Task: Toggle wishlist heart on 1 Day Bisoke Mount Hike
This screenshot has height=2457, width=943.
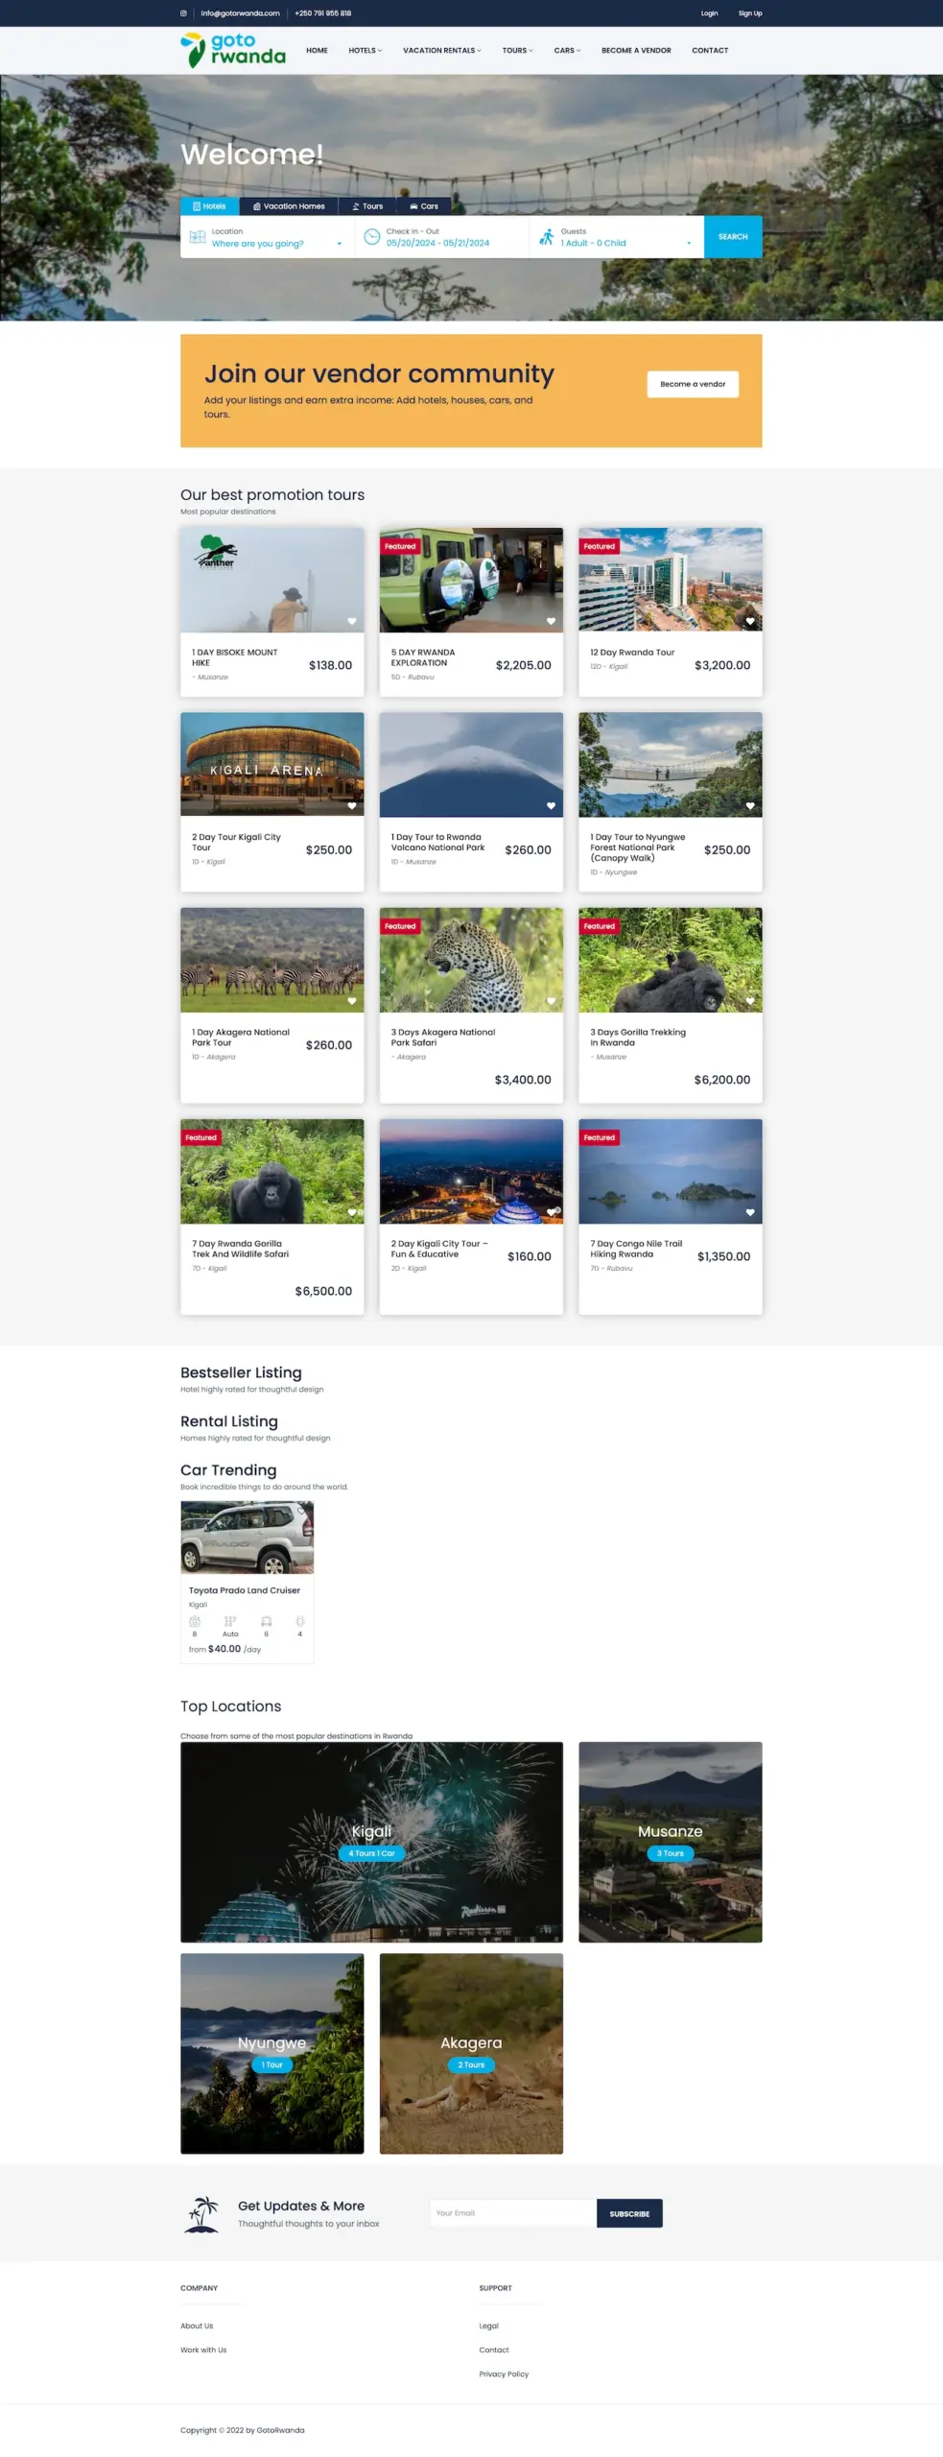Action: click(x=352, y=621)
